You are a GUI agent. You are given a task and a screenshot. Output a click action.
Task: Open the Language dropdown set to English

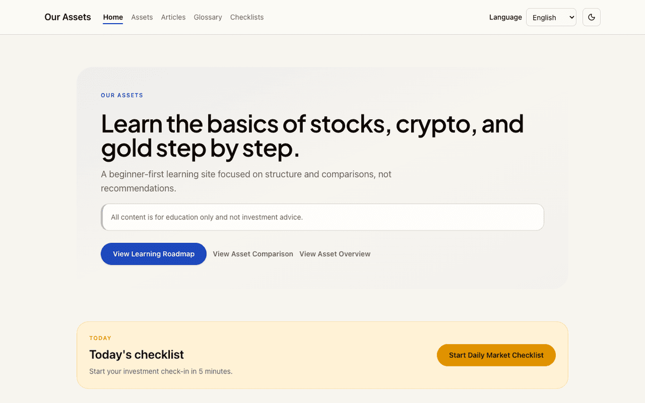551,17
